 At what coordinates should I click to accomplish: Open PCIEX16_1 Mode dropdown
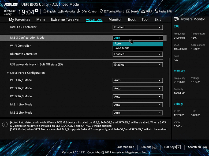click(138, 80)
